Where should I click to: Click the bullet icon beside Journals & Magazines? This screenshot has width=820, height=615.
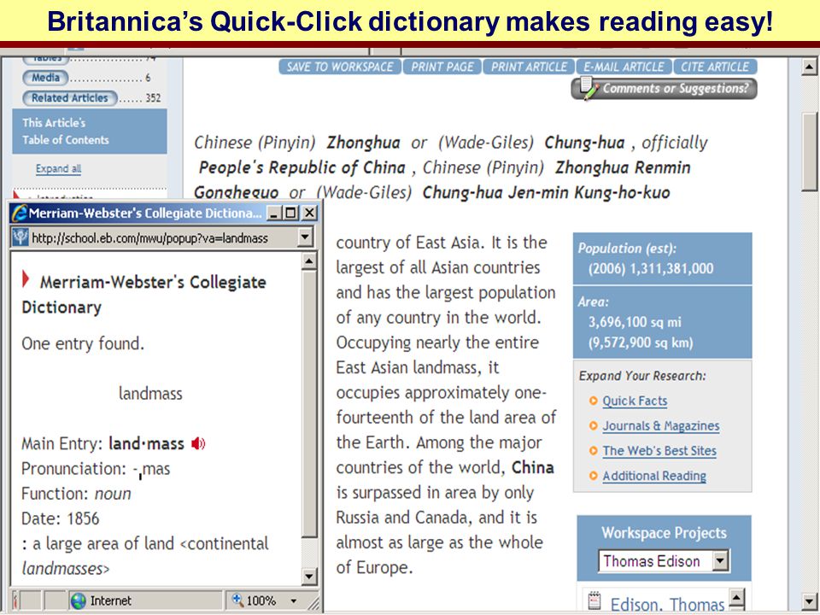593,425
